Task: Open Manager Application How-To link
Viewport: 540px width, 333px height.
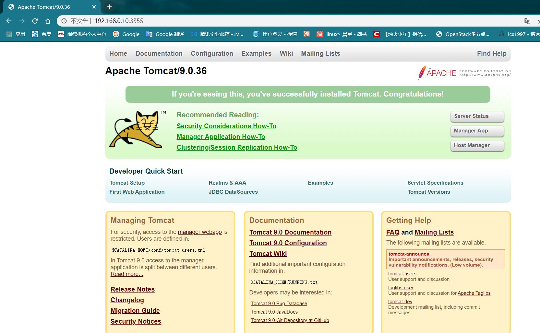Action: pyautogui.click(x=221, y=137)
